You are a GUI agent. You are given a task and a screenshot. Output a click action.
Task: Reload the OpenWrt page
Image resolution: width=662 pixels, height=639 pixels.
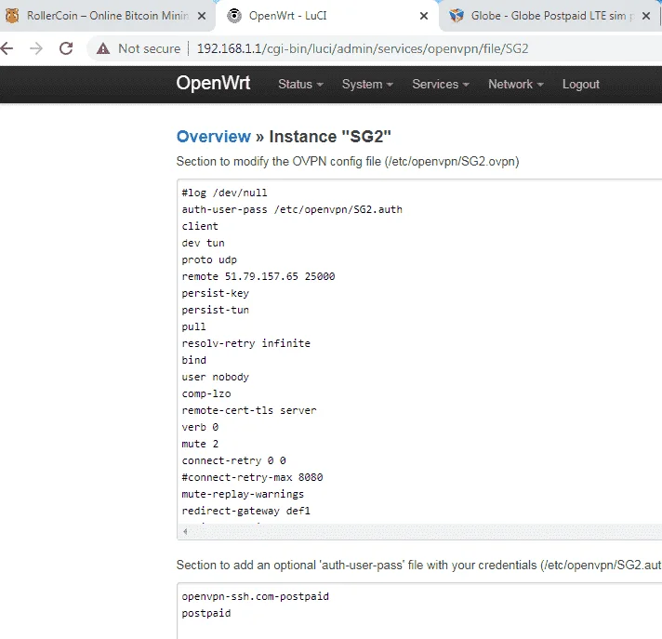[x=66, y=48]
